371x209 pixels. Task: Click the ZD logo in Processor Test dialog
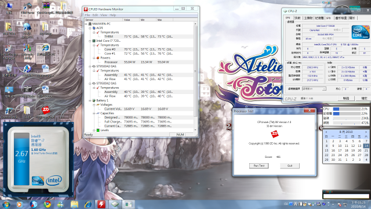pos(274,134)
